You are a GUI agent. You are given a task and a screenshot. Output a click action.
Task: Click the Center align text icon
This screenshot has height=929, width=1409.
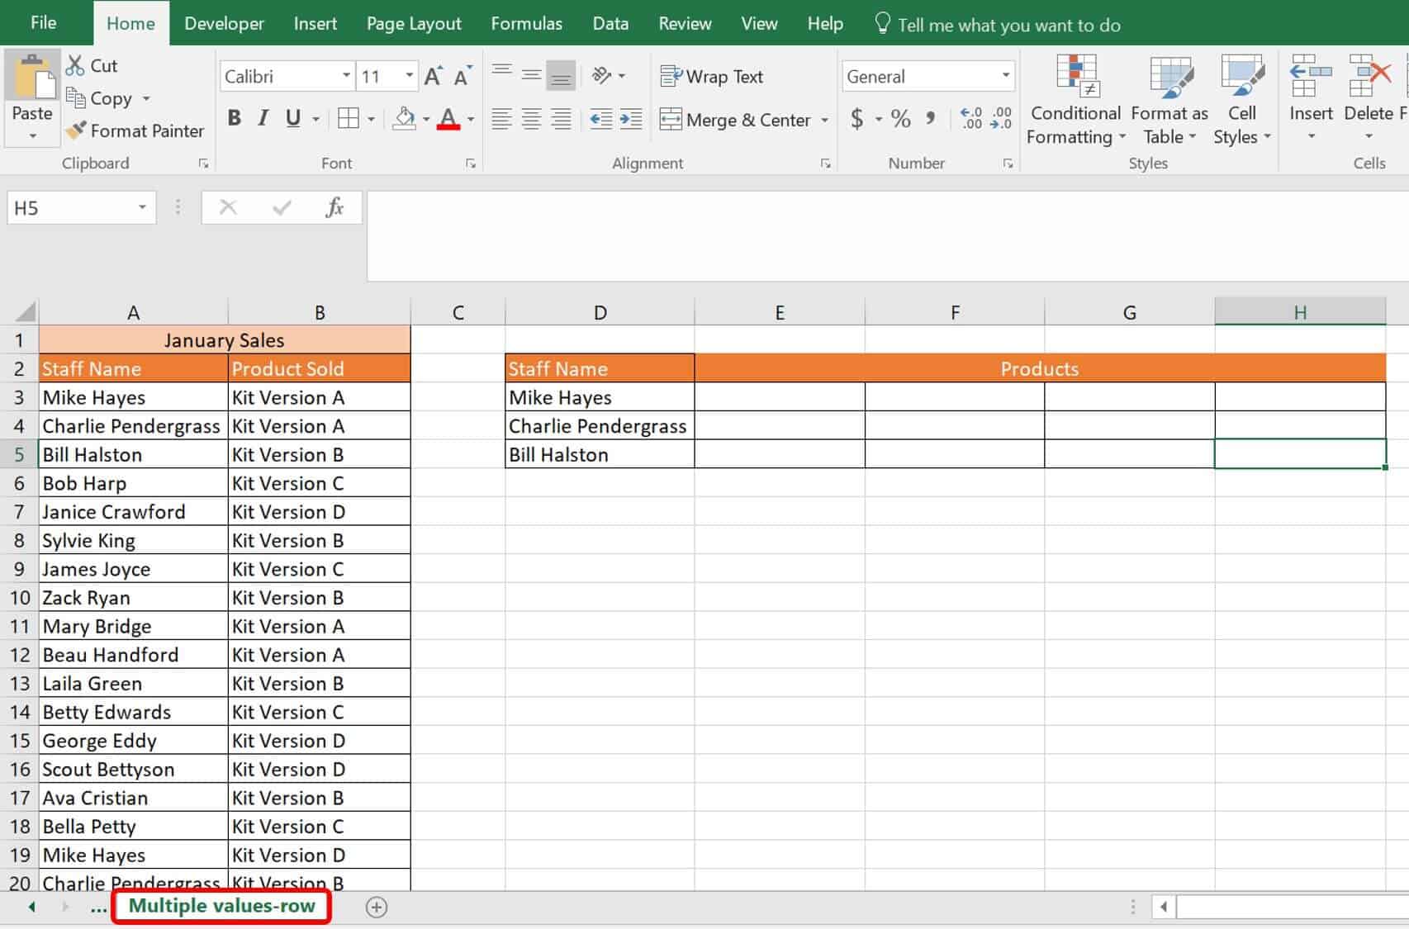coord(531,120)
